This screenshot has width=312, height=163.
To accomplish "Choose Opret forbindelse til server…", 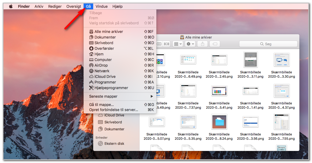I will click(120, 110).
